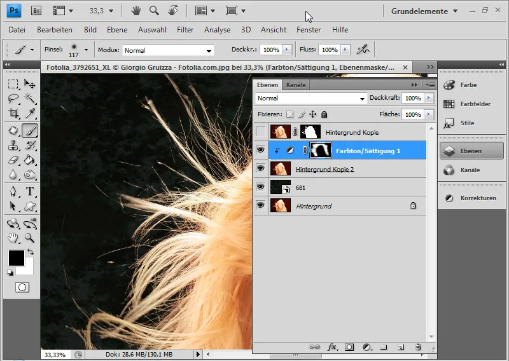Screen dimensions: 509x361
Task: Select the Dodge tool
Action: pos(30,175)
